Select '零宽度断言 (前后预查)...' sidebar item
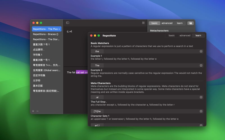 point(47,91)
